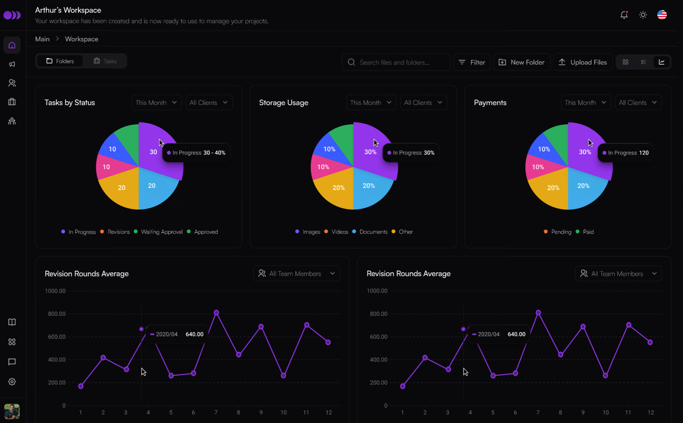Open the announcements megaphone icon in sidebar
Image resolution: width=683 pixels, height=423 pixels.
tap(12, 64)
